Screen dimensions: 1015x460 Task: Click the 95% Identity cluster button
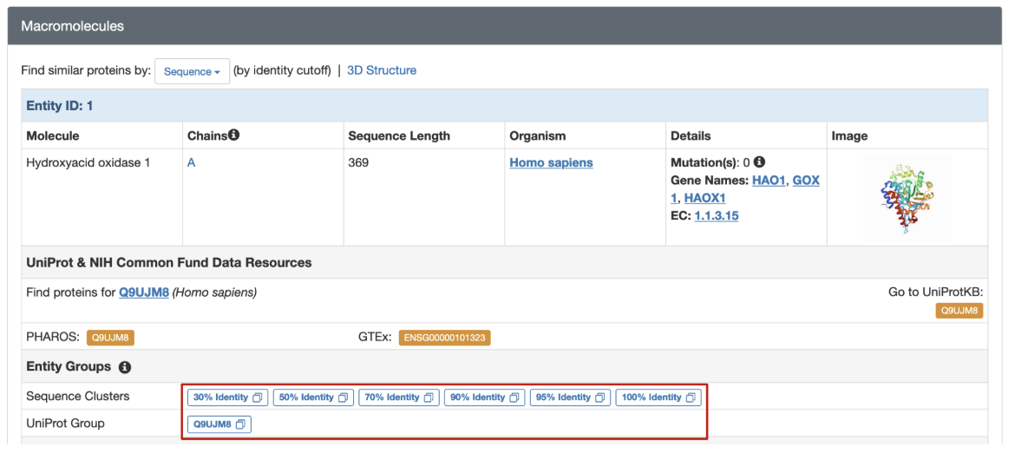pyautogui.click(x=570, y=398)
